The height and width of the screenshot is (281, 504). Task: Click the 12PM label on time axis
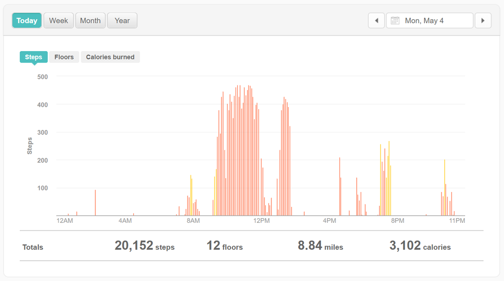(261, 221)
